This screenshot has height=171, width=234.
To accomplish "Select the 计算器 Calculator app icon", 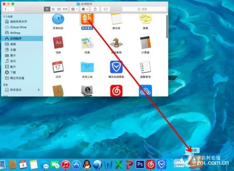I will pyautogui.click(x=145, y=42).
